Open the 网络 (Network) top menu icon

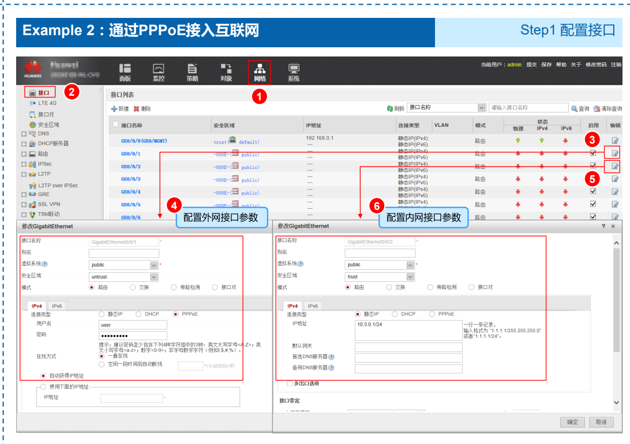260,72
